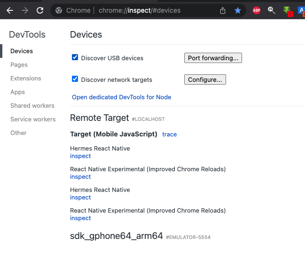Go to Apps section

coord(17,92)
